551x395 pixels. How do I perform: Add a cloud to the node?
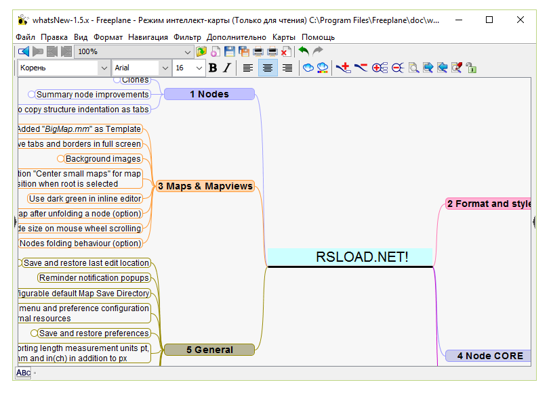(x=308, y=68)
